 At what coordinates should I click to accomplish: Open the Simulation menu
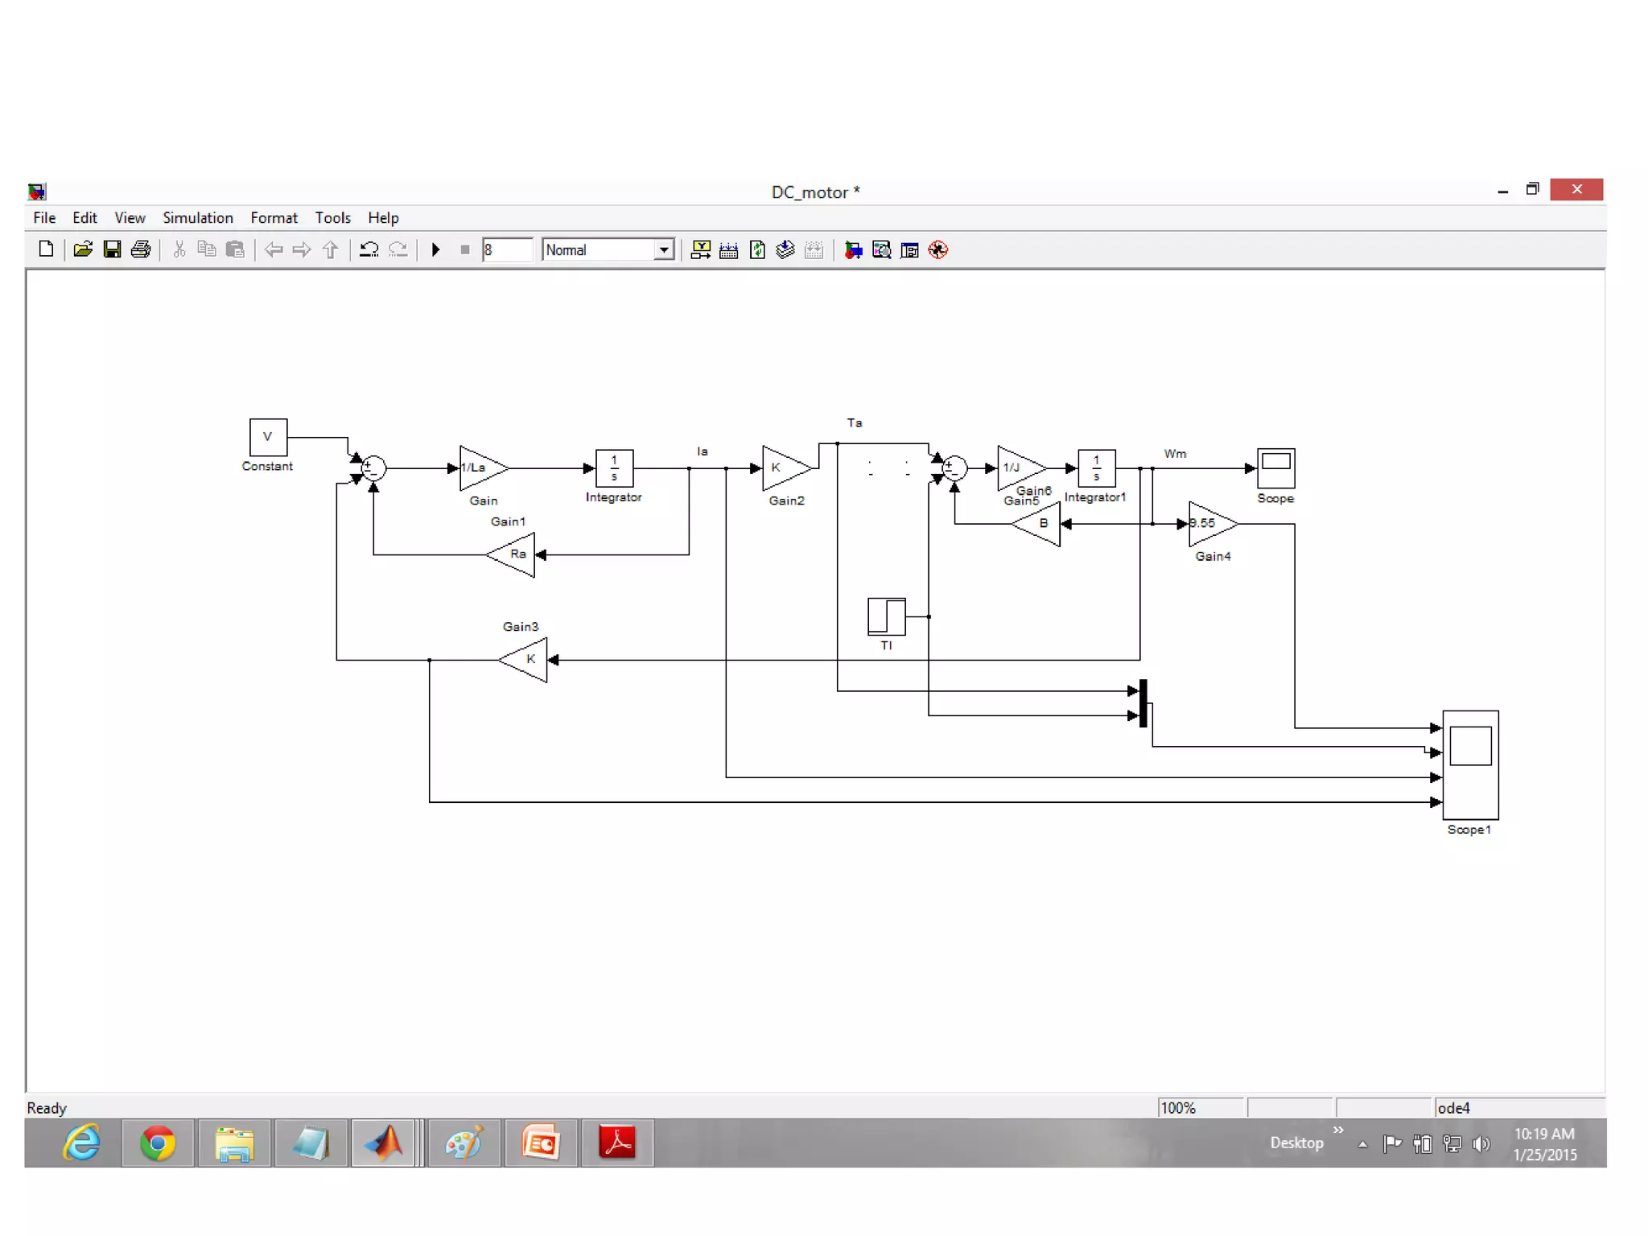pyautogui.click(x=197, y=218)
